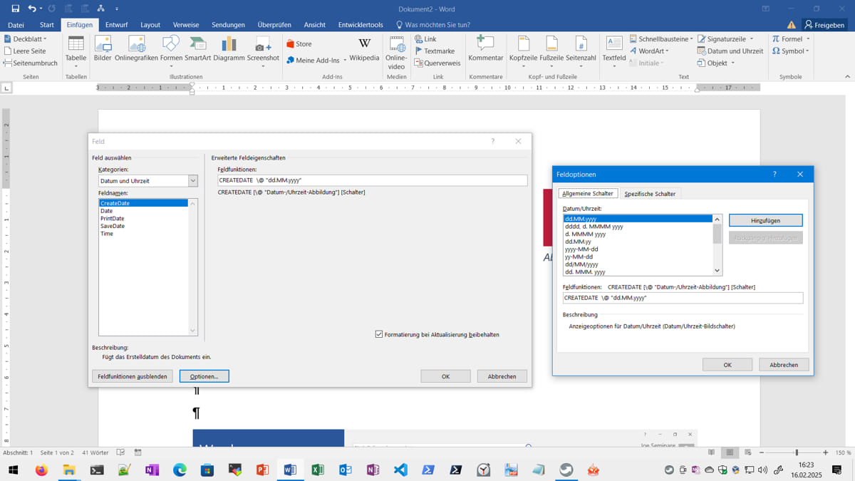The height and width of the screenshot is (481, 855).
Task: Open the Store add-ins icon
Action: point(299,44)
